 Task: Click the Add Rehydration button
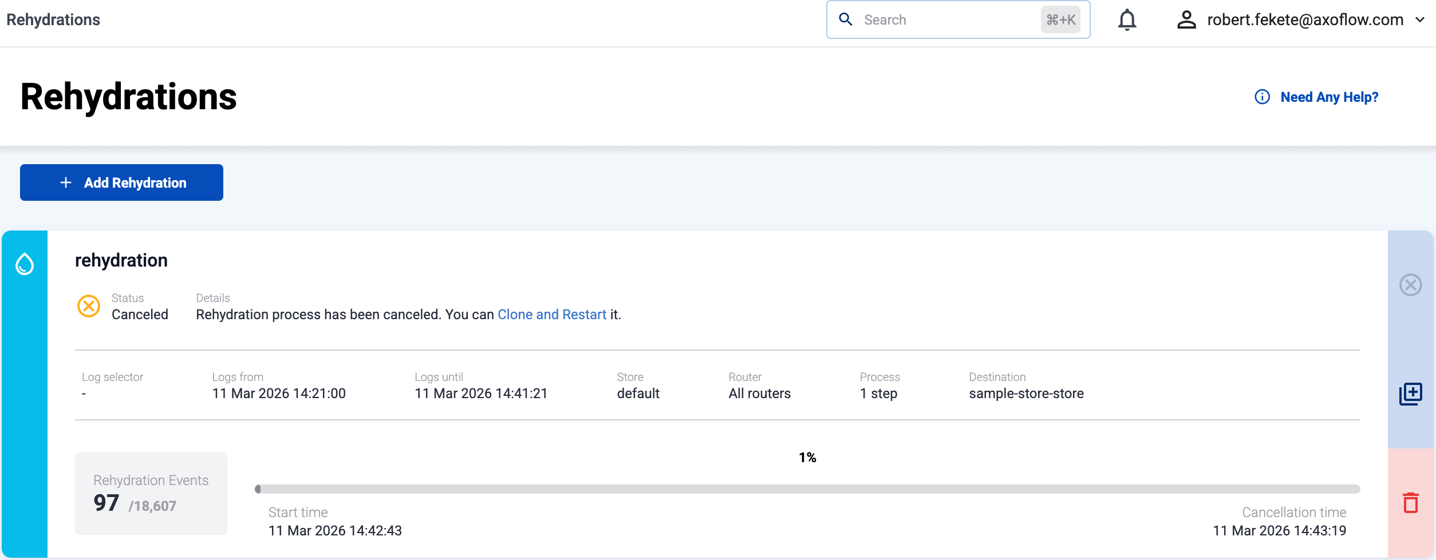tap(121, 182)
